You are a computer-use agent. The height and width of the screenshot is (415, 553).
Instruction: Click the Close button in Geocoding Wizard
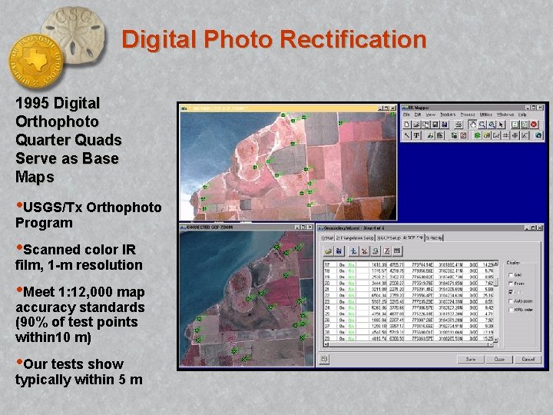tap(499, 359)
